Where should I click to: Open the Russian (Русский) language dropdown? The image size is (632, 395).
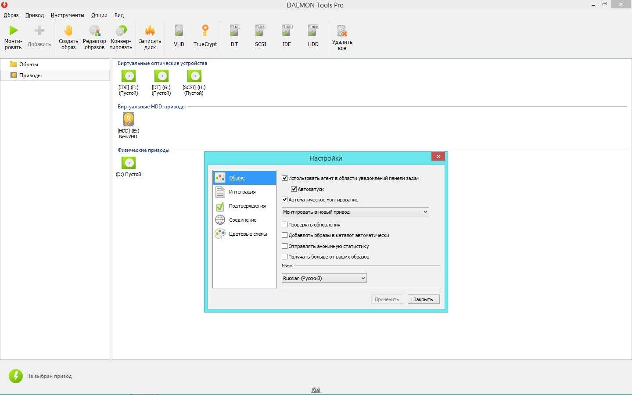(324, 278)
